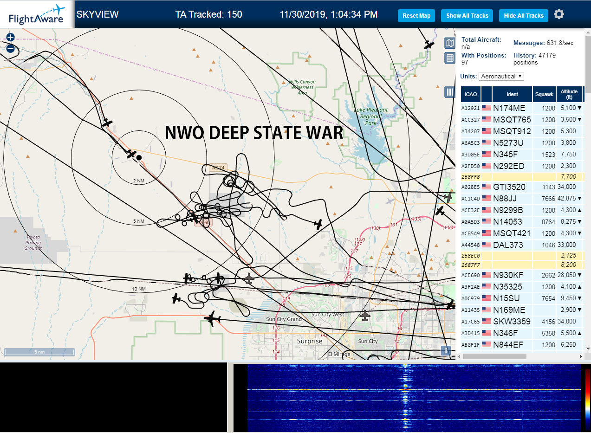Select the N169ME aircraft row

pyautogui.click(x=522, y=310)
